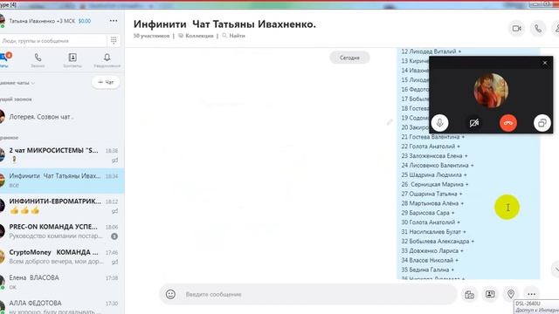Image resolution: width=559 pixels, height=314 pixels.
Task: Start a video call in the chat header
Action: (x=516, y=29)
